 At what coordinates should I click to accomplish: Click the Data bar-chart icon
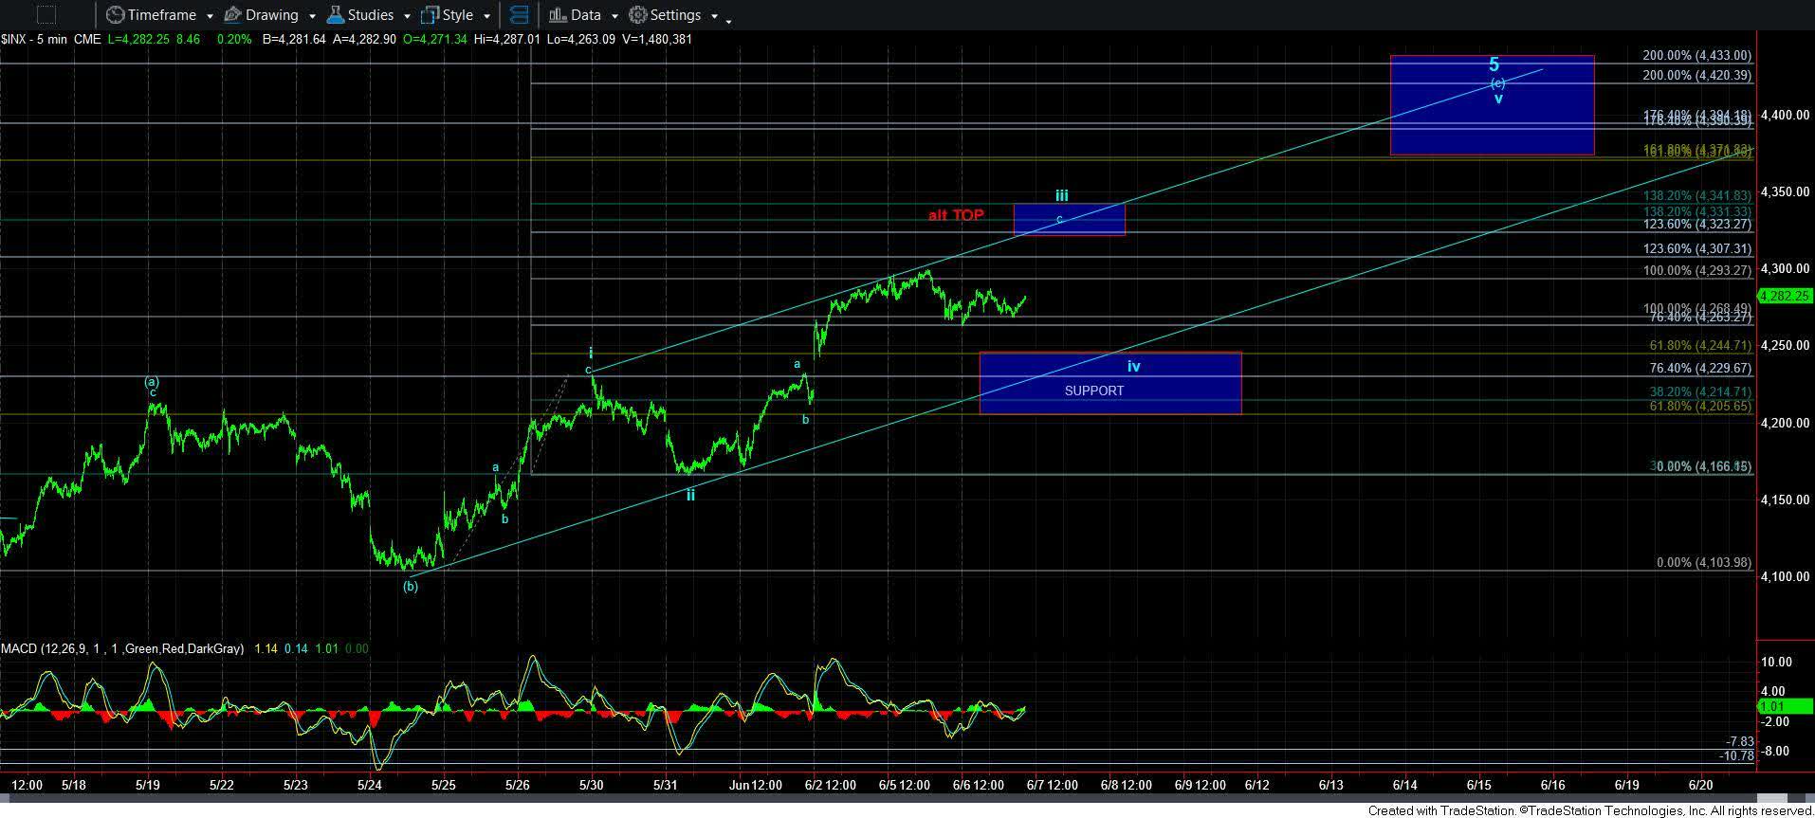click(x=558, y=15)
